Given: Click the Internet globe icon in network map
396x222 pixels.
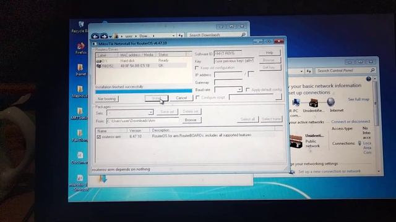Looking at the screenshot, I should point(331,102).
